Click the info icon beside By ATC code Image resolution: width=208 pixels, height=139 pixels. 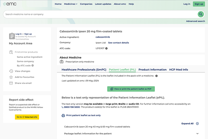33,65
